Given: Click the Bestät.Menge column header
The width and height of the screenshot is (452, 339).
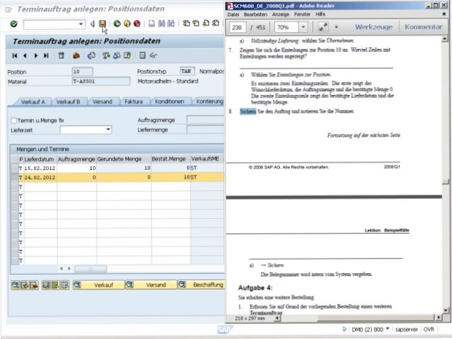Looking at the screenshot, I should pos(170,159).
